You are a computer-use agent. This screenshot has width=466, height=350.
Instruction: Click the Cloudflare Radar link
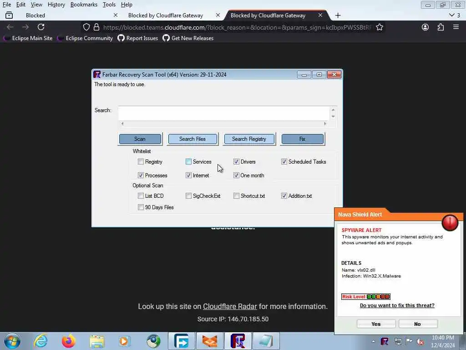[230, 306]
